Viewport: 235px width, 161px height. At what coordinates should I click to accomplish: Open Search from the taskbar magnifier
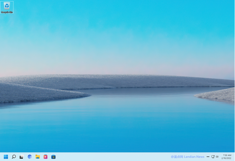[14, 157]
